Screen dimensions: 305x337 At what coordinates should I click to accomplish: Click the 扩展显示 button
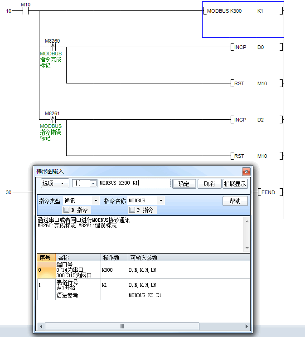[235, 184]
